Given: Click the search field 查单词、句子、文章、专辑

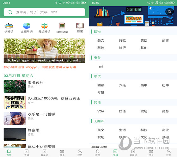Looking at the screenshot, I should coord(44,12).
